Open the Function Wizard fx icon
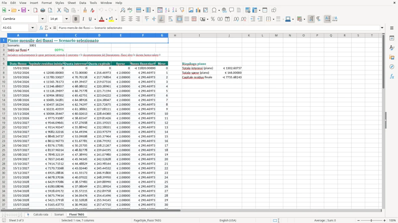398x223 pixels. 41,28
